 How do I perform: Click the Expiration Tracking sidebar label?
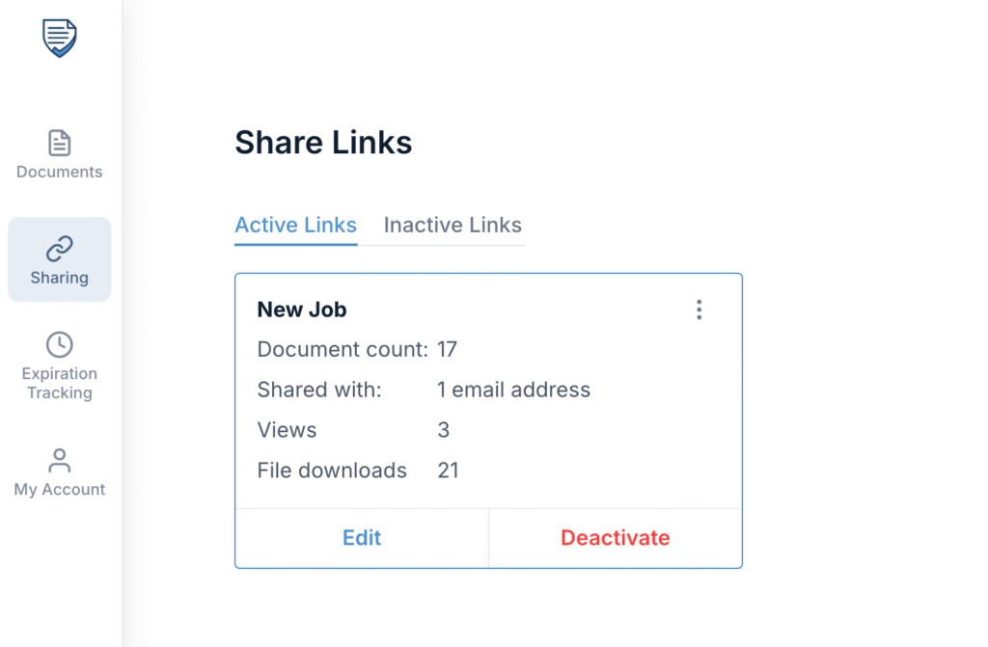coord(59,383)
